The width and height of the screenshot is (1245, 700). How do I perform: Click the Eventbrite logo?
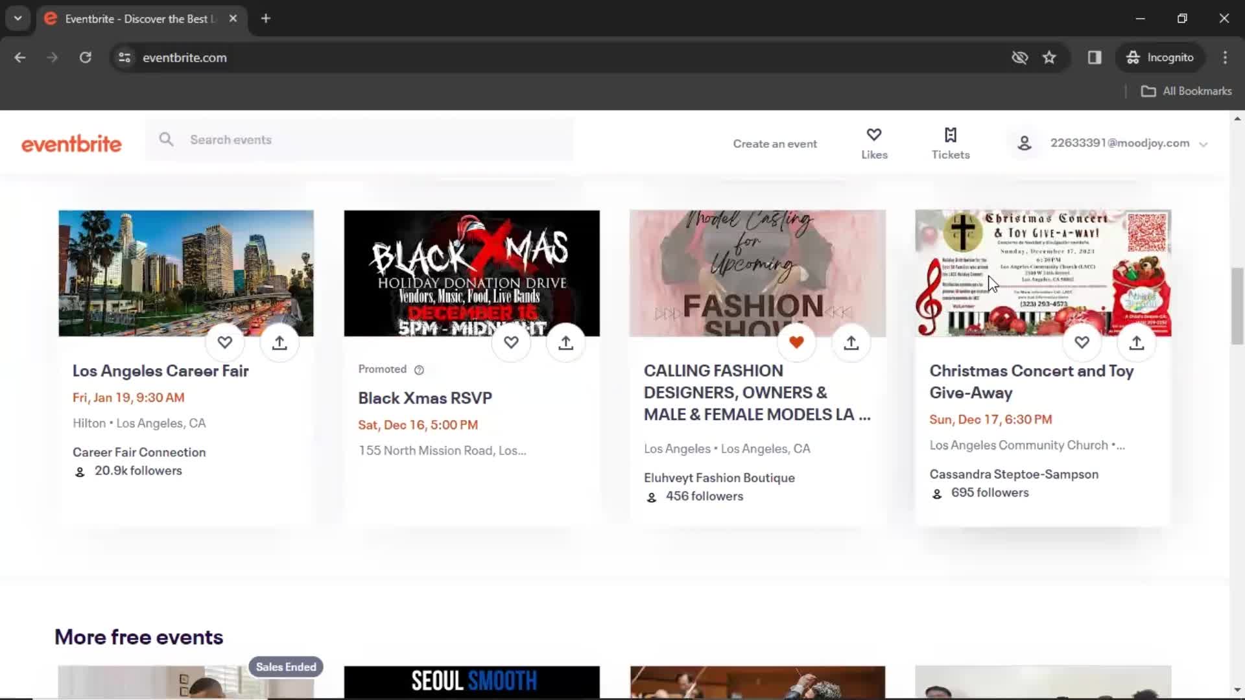coord(71,144)
